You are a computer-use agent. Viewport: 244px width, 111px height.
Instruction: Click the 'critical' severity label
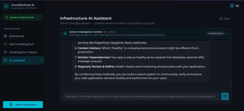pos(111,32)
